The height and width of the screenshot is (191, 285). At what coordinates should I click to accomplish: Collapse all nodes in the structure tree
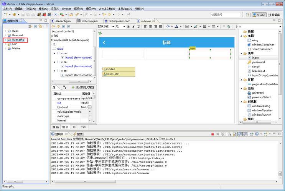[x=69, y=26]
